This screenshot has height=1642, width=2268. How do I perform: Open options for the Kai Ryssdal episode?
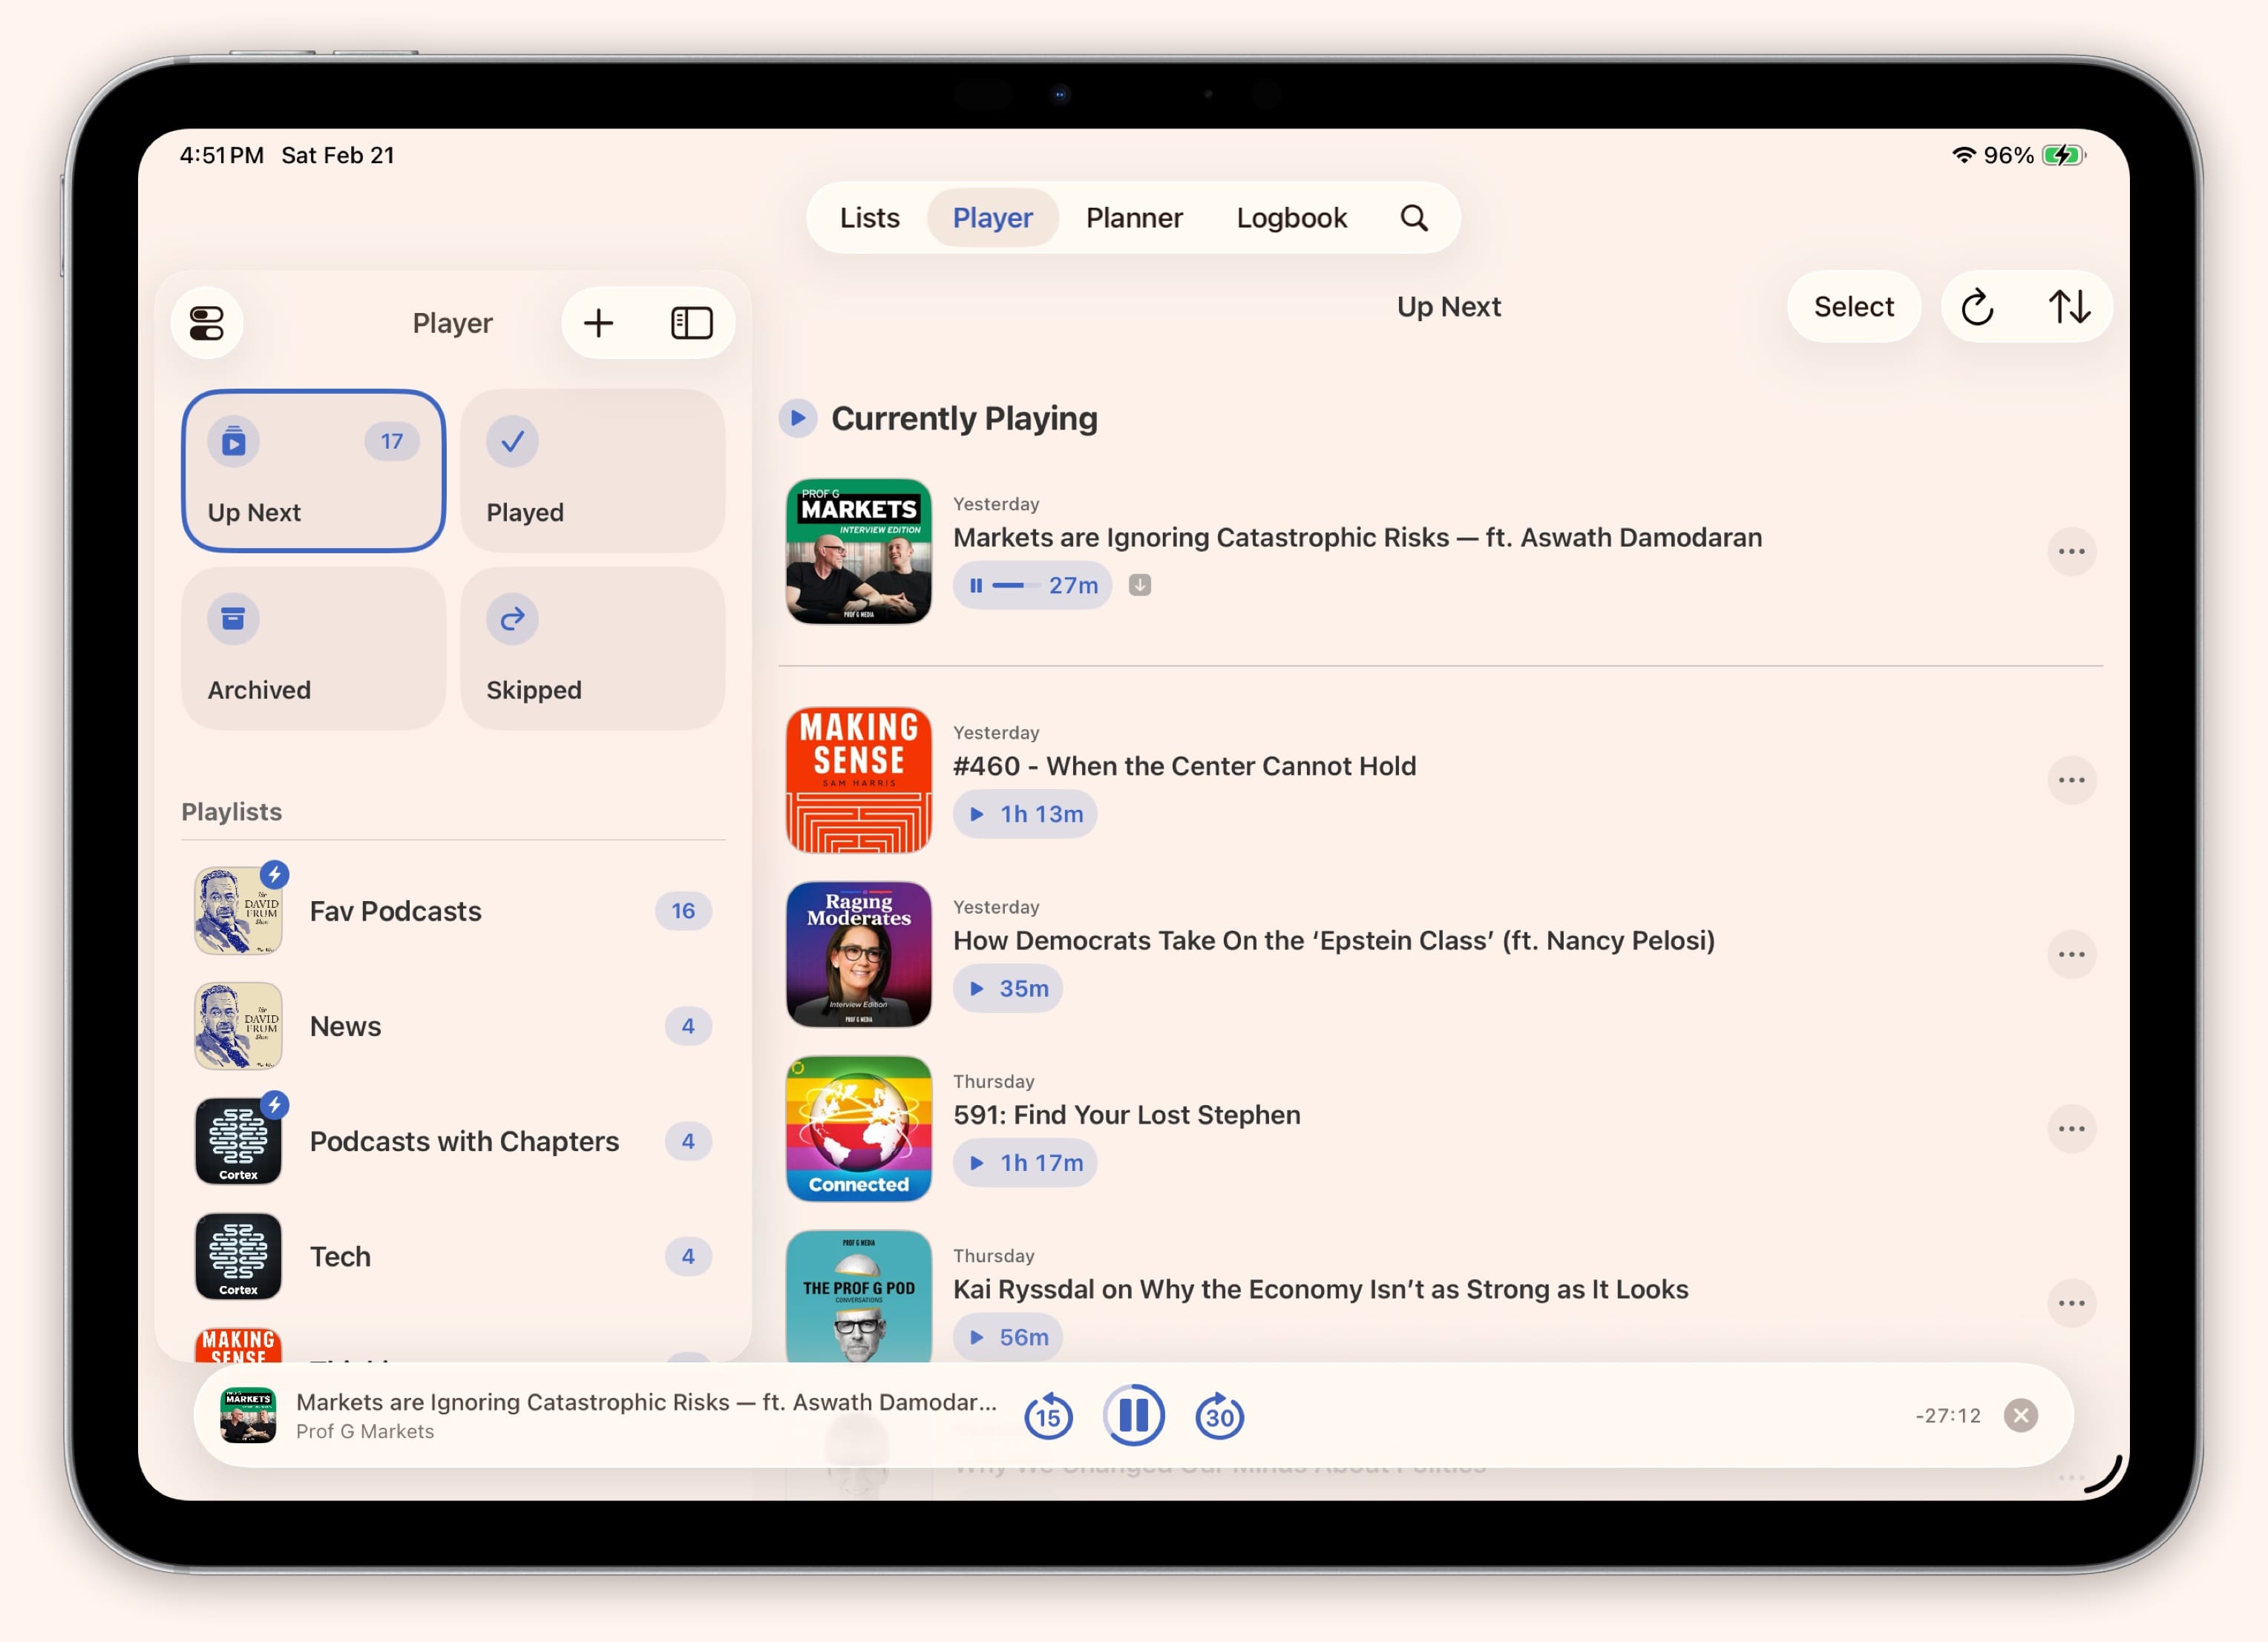(x=2072, y=1302)
